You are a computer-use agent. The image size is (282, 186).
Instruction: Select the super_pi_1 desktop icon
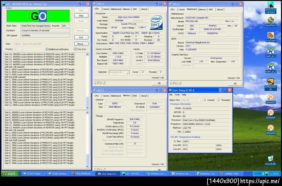click(x=271, y=52)
